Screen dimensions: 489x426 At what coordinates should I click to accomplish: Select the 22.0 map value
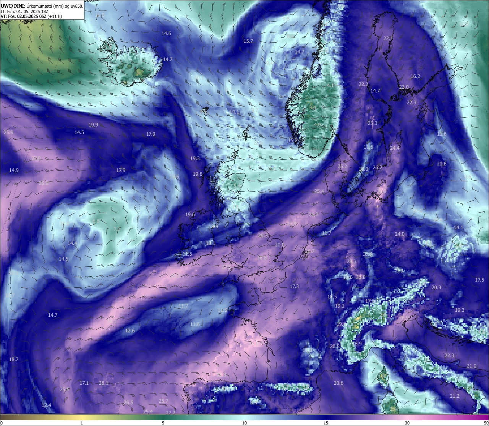[404, 87]
